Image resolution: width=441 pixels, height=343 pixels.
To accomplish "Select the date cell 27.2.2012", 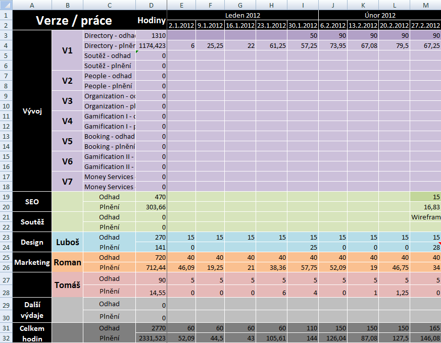I will tap(425, 25).
